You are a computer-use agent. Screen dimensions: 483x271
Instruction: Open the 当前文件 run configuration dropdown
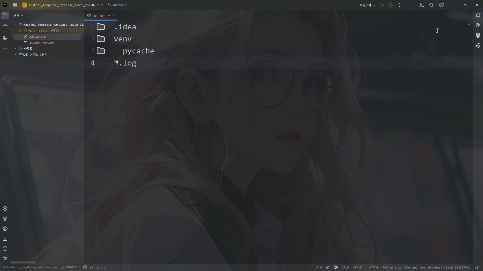click(x=367, y=5)
